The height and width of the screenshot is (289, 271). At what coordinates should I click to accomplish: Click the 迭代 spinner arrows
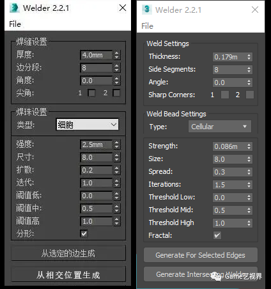tap(116, 183)
